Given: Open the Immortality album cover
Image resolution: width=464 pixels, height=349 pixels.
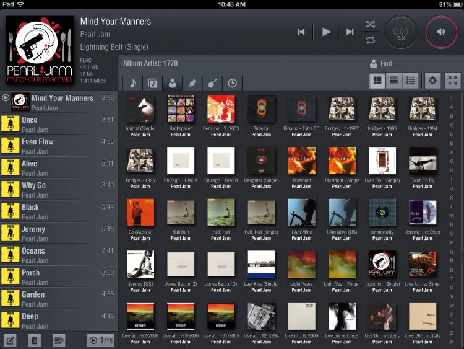Looking at the screenshot, I should click(x=382, y=213).
